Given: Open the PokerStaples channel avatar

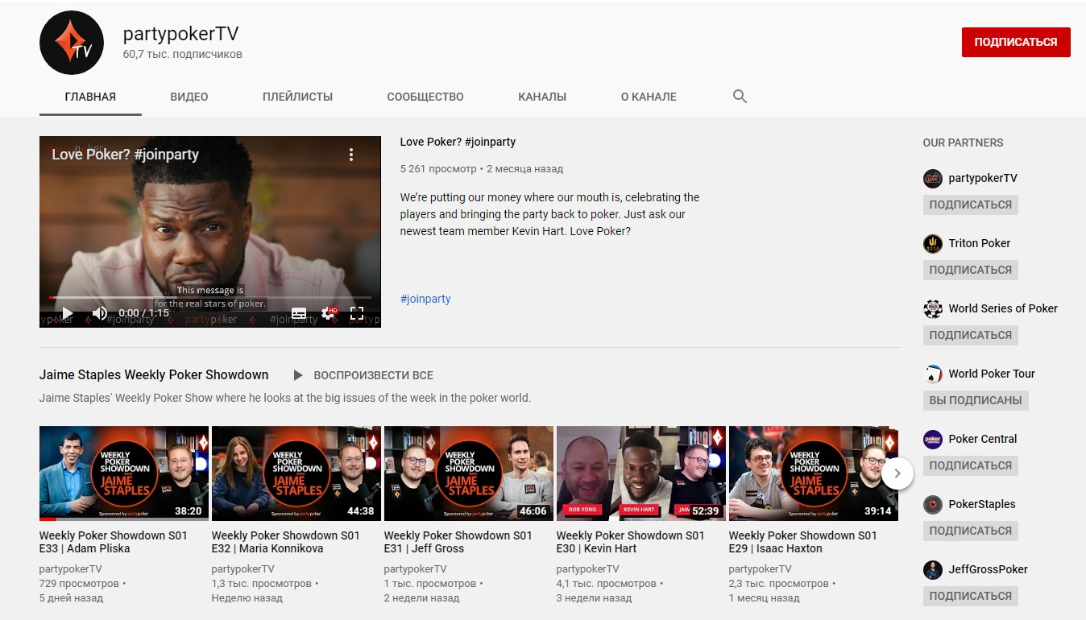Looking at the screenshot, I should pyautogui.click(x=932, y=504).
